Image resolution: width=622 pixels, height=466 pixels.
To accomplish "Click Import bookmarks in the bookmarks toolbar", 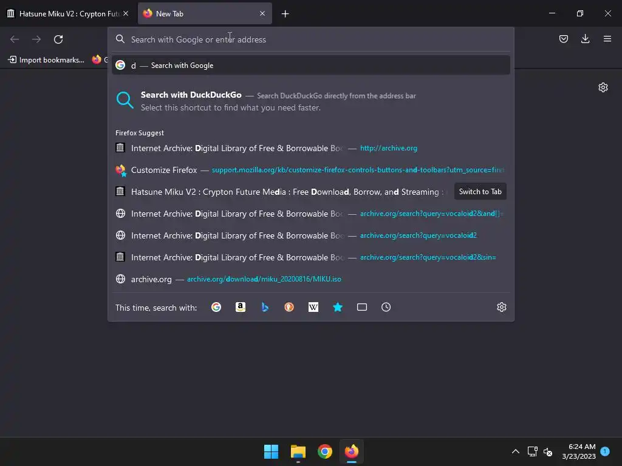I will [x=46, y=60].
